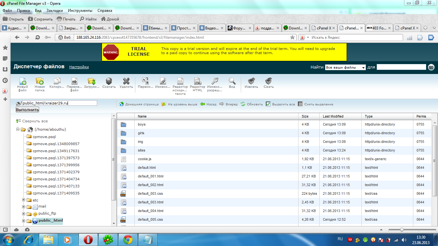Collapse all folders with Свернуть все
Viewport: 438px width, 246px height.
tap(32, 121)
